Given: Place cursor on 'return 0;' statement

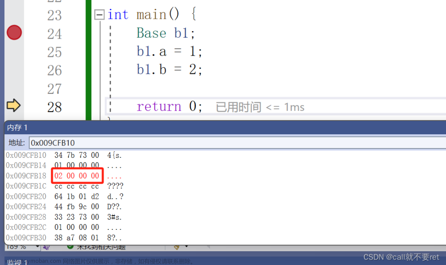Looking at the screenshot, I should pyautogui.click(x=169, y=107).
